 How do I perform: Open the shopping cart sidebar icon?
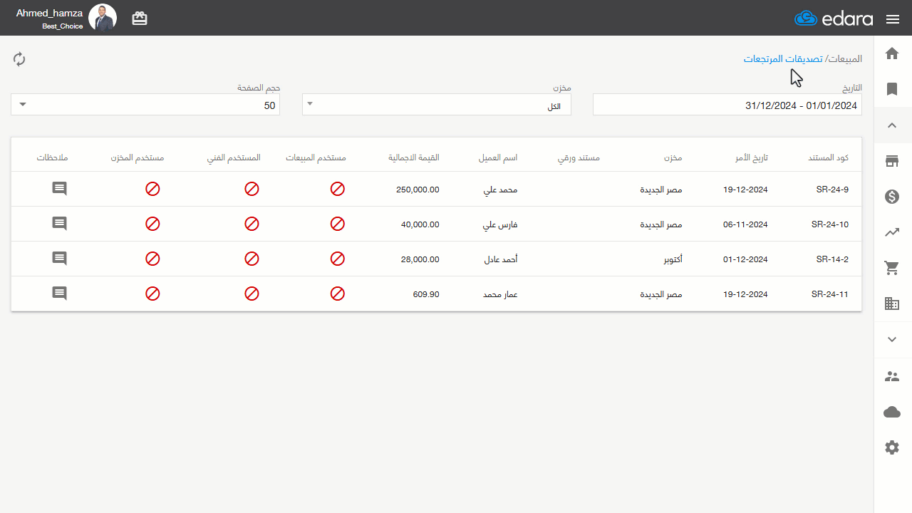tap(892, 268)
